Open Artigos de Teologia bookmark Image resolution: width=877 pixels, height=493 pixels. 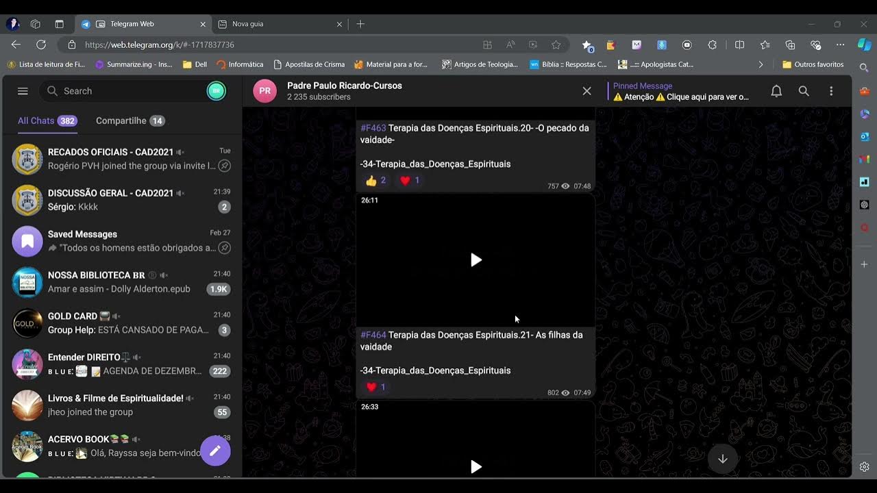click(480, 64)
